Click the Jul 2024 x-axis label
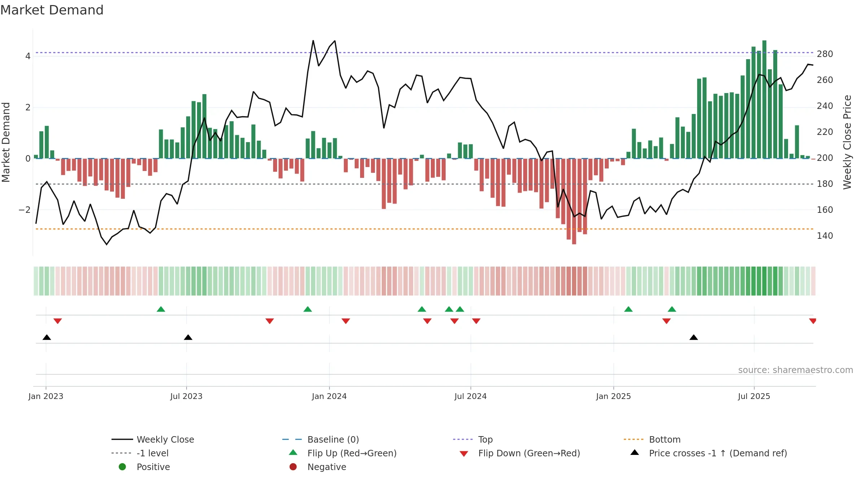The height and width of the screenshot is (487, 866). 471,396
